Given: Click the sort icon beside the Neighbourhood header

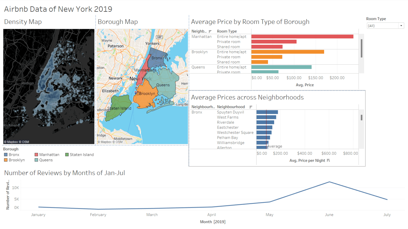Looking at the screenshot, I should pos(251,107).
